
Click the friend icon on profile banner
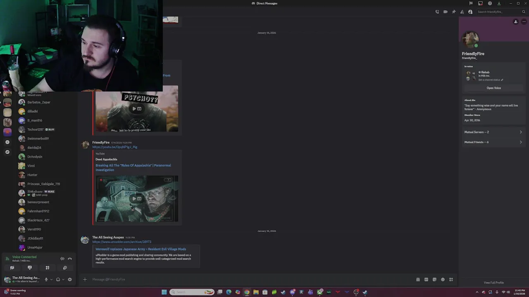click(x=515, y=22)
